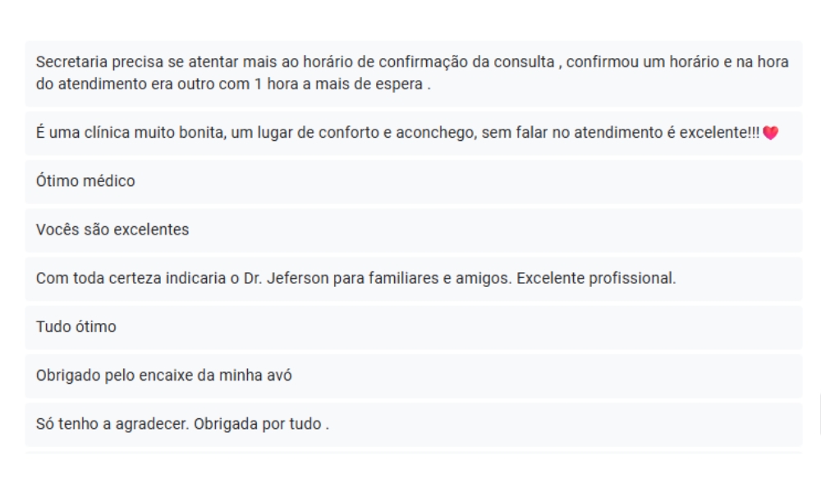Open the 'Obrigado pelo encaixe da minha avó' comment
Screen dimensions: 821x492
[x=414, y=376]
